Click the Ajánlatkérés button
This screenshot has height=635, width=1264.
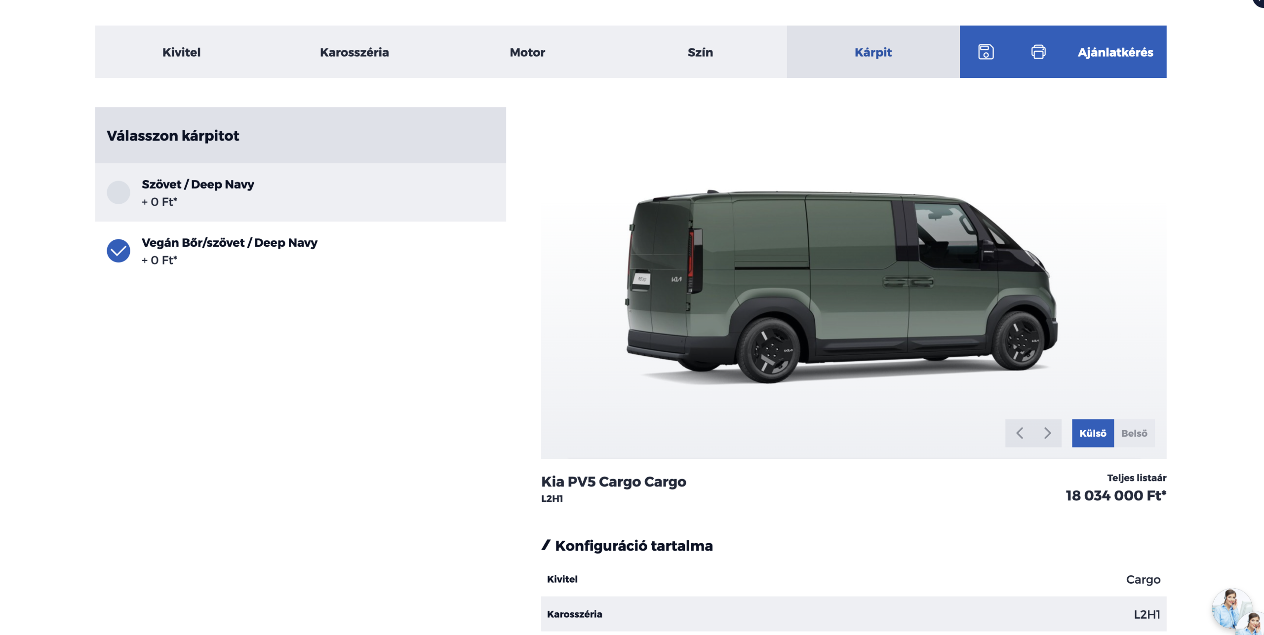tap(1115, 52)
